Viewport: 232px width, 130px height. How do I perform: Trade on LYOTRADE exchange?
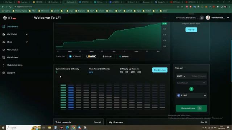(x=75, y=56)
